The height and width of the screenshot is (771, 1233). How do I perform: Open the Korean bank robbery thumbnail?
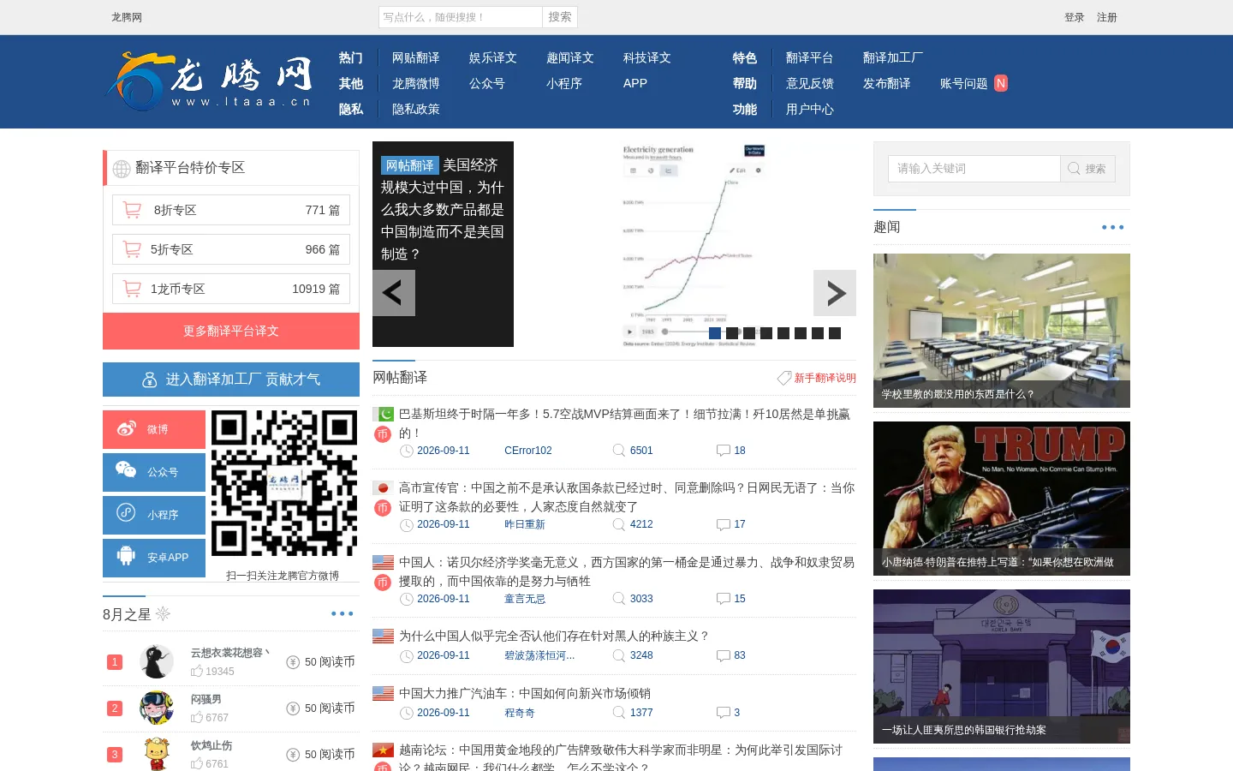1002,666
